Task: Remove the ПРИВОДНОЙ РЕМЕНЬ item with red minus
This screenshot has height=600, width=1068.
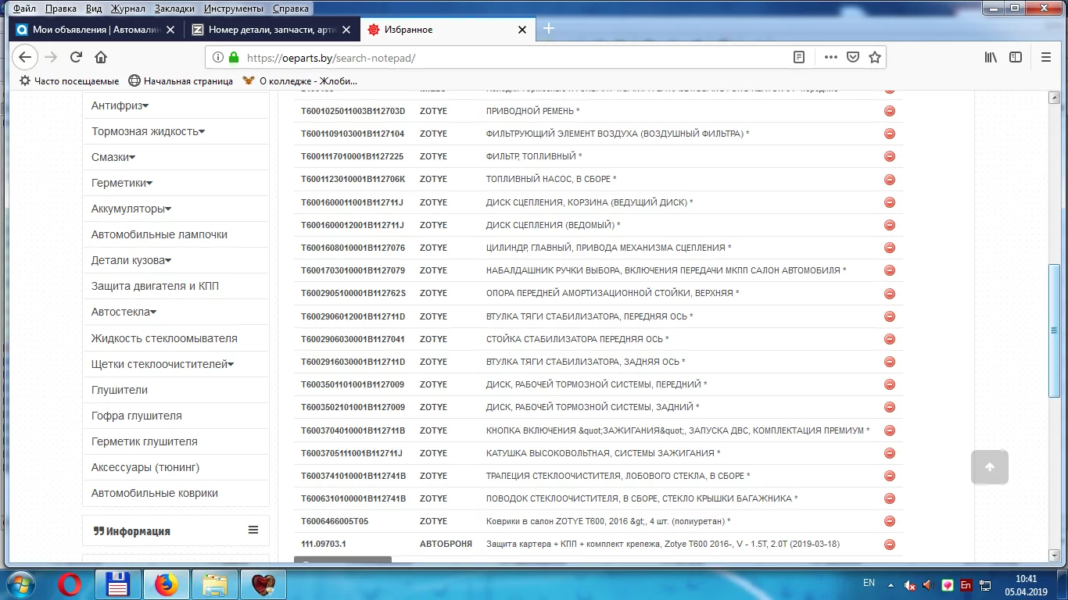Action: (x=889, y=111)
